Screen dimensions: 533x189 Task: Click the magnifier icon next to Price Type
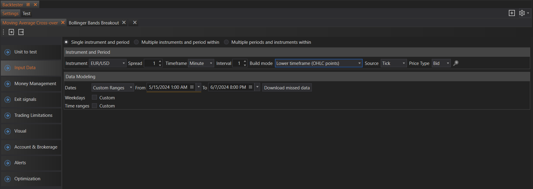click(x=456, y=63)
